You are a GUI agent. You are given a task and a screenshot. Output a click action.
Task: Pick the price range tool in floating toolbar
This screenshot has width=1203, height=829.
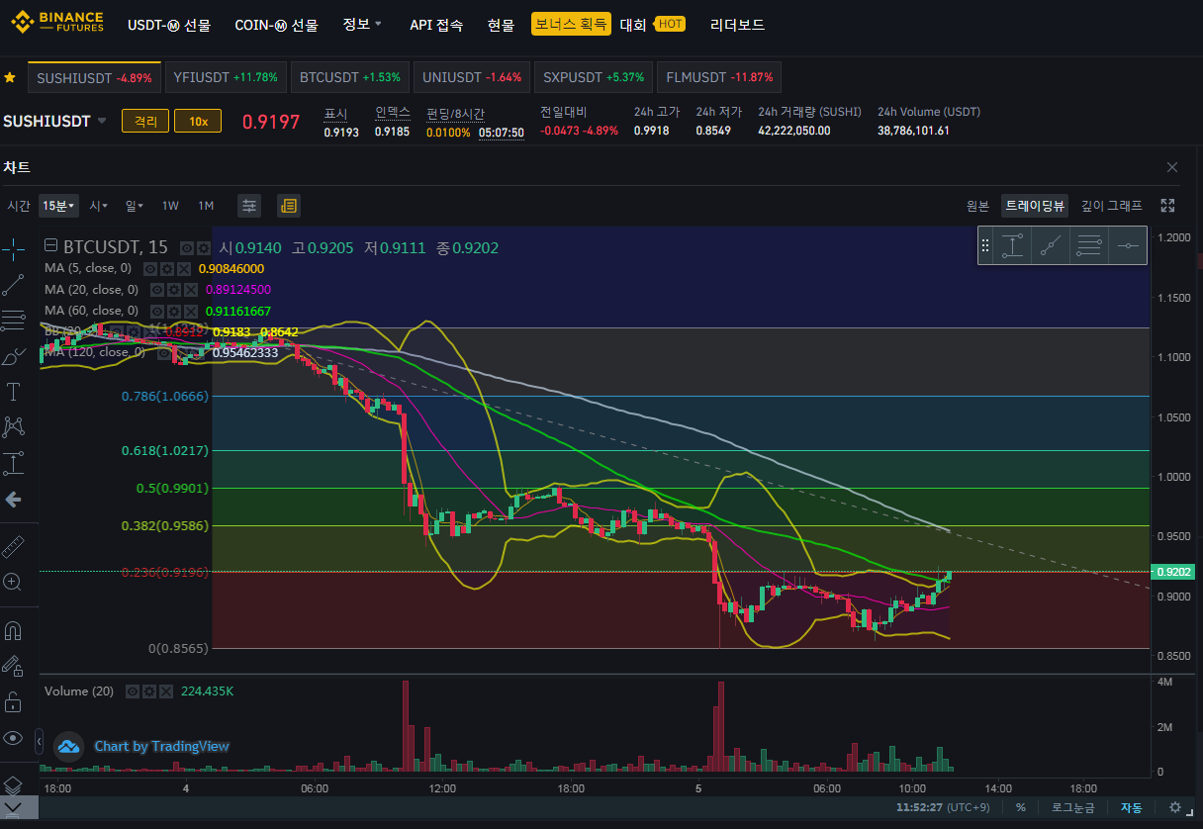(1012, 245)
